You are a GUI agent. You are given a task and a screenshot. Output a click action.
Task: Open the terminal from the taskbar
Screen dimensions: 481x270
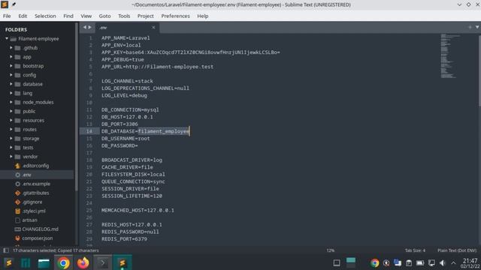tap(103, 263)
